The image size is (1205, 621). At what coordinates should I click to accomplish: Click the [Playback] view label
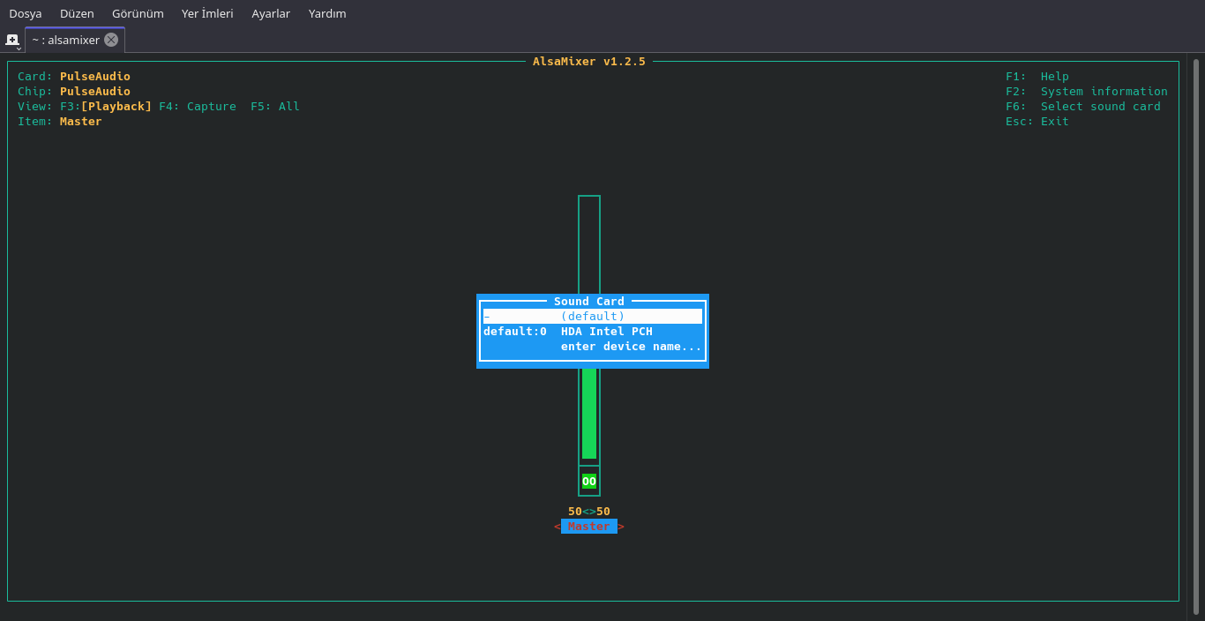tap(116, 106)
